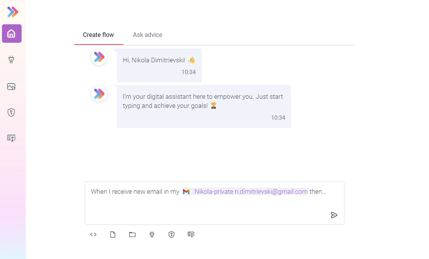Click the 10:34 timestamp on the first message
Image resolution: width=429 pixels, height=259 pixels.
click(189, 72)
